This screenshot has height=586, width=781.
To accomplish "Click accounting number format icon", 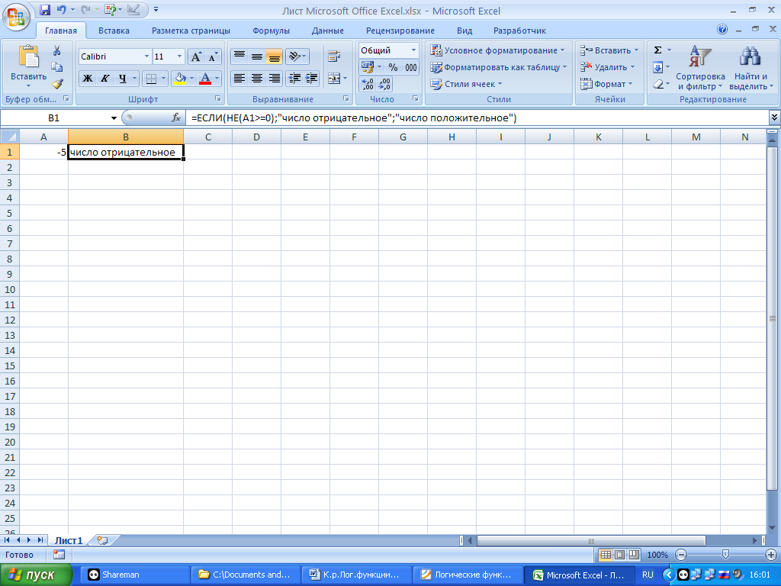I will 368,67.
